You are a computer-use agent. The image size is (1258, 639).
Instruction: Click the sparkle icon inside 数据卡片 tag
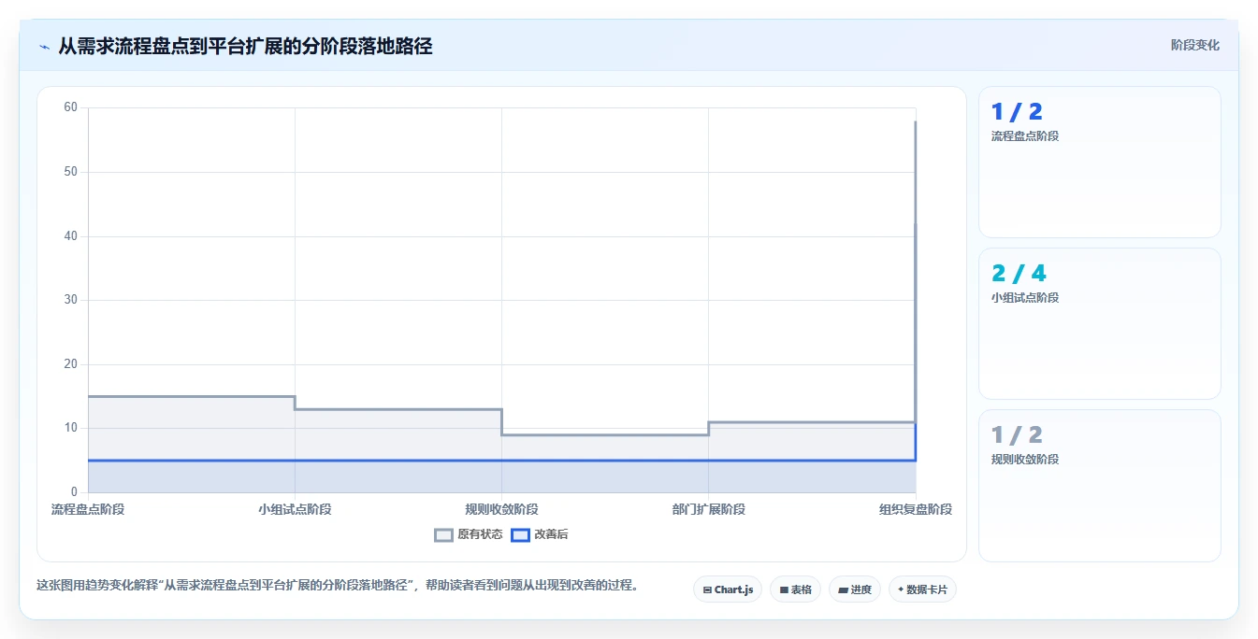click(x=901, y=589)
